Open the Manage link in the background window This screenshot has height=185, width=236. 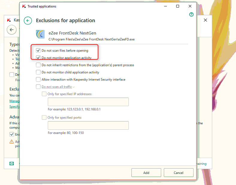point(14,101)
